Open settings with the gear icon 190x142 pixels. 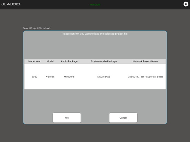coord(186,4)
